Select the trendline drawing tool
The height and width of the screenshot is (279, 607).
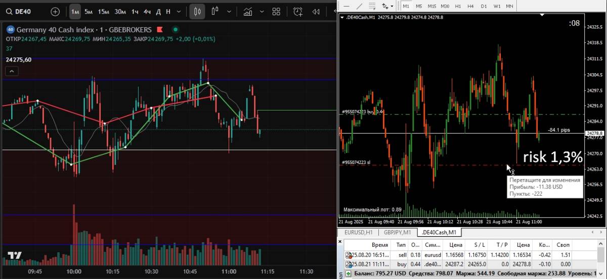(360, 6)
